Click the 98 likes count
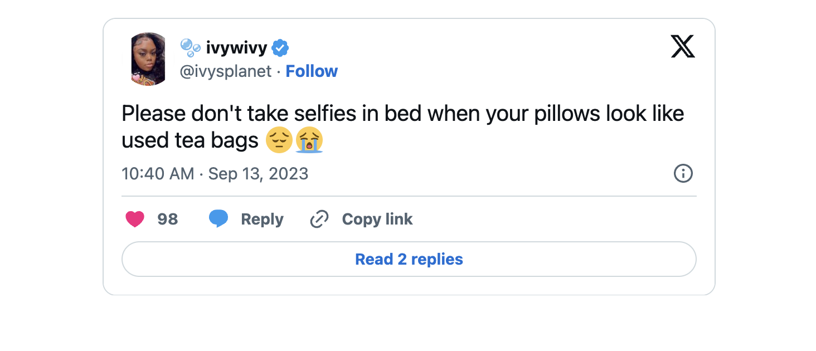 (x=167, y=219)
